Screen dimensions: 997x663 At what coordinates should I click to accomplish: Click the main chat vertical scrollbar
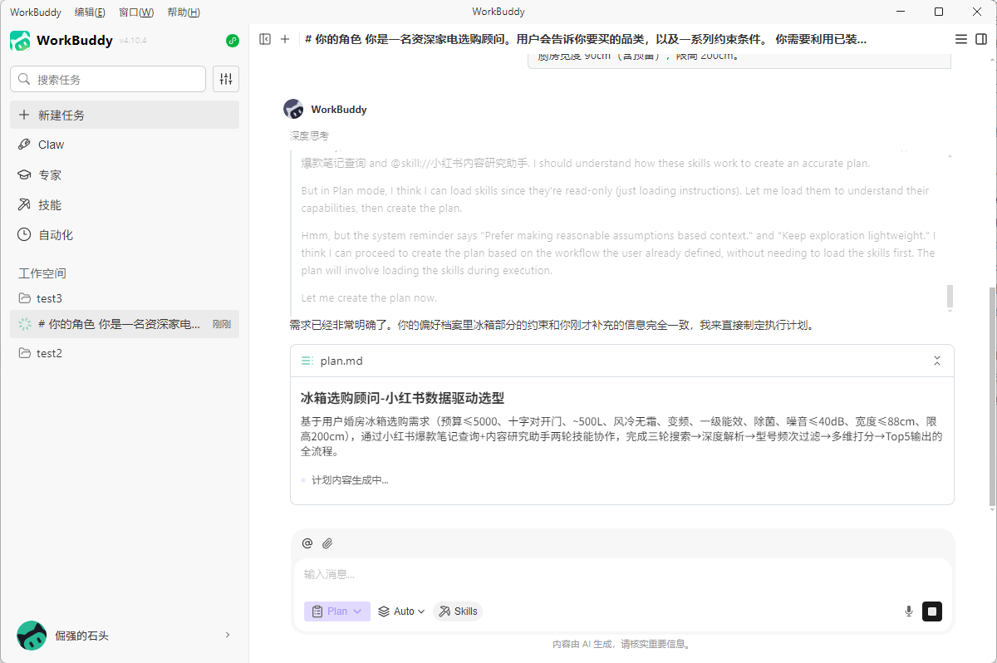tap(992, 399)
